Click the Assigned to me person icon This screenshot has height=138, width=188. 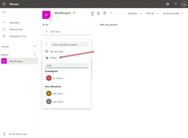click(x=4, y=36)
